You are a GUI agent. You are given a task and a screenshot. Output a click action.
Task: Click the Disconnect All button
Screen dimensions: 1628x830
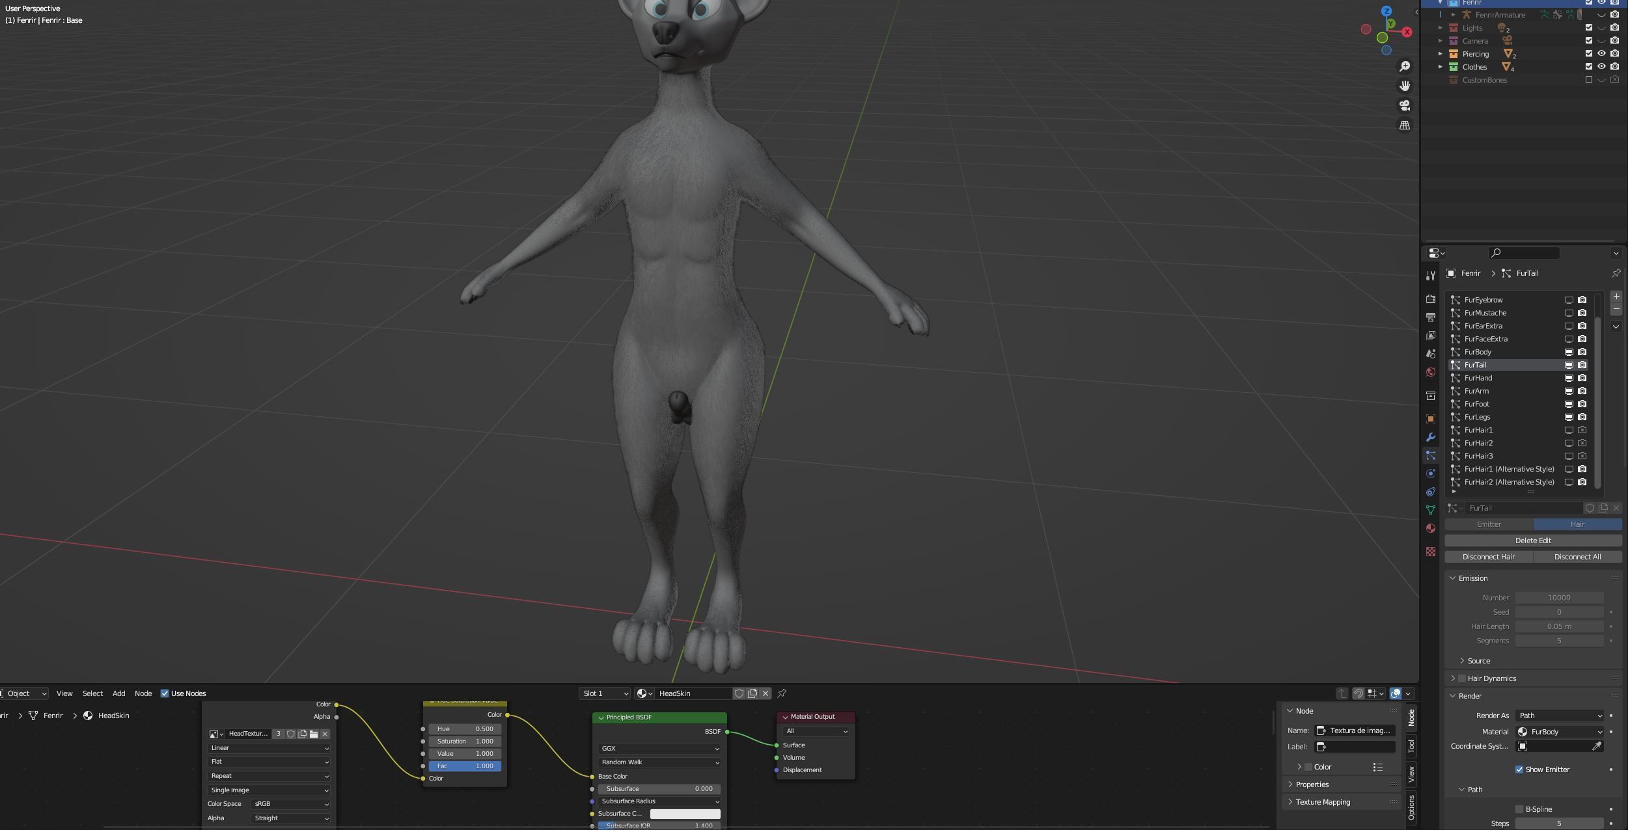pyautogui.click(x=1577, y=557)
